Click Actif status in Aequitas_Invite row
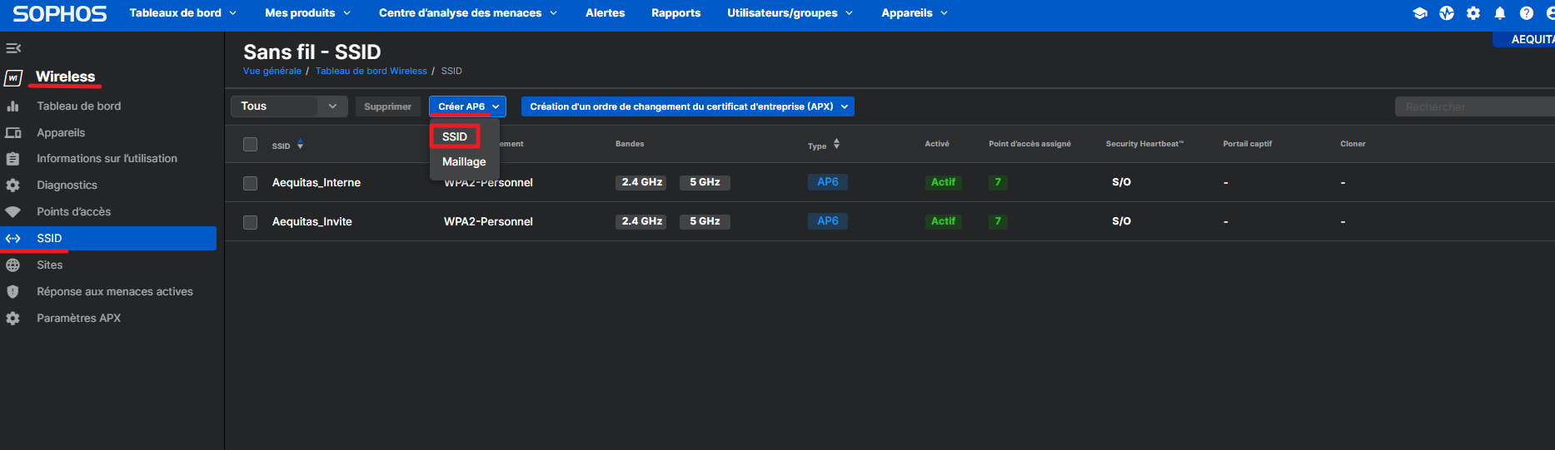 (944, 221)
